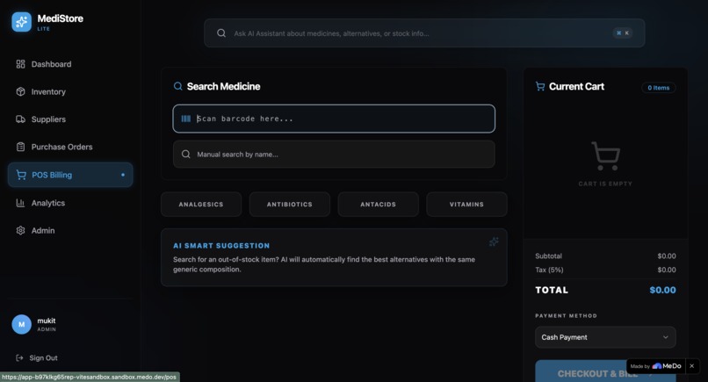Viewport: 708px width, 382px height.
Task: Click the Inventory box icon
Action: pyautogui.click(x=20, y=91)
